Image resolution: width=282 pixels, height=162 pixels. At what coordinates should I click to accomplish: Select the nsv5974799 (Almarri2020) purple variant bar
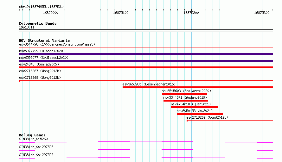(x=146, y=54)
